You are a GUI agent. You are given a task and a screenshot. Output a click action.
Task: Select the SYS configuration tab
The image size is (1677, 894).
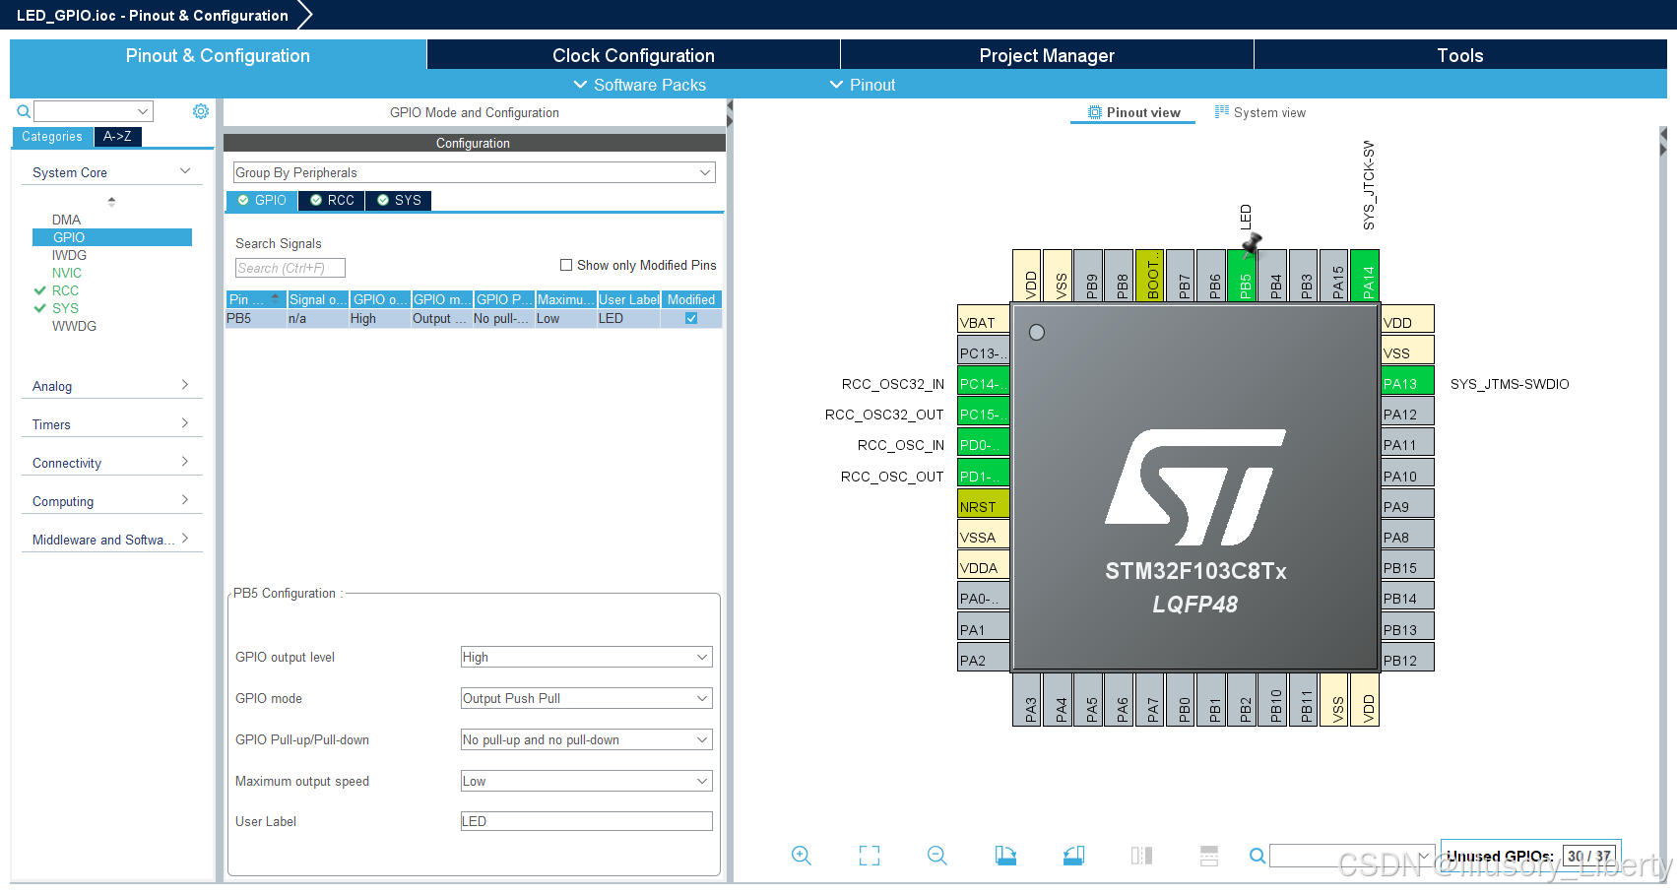399,200
